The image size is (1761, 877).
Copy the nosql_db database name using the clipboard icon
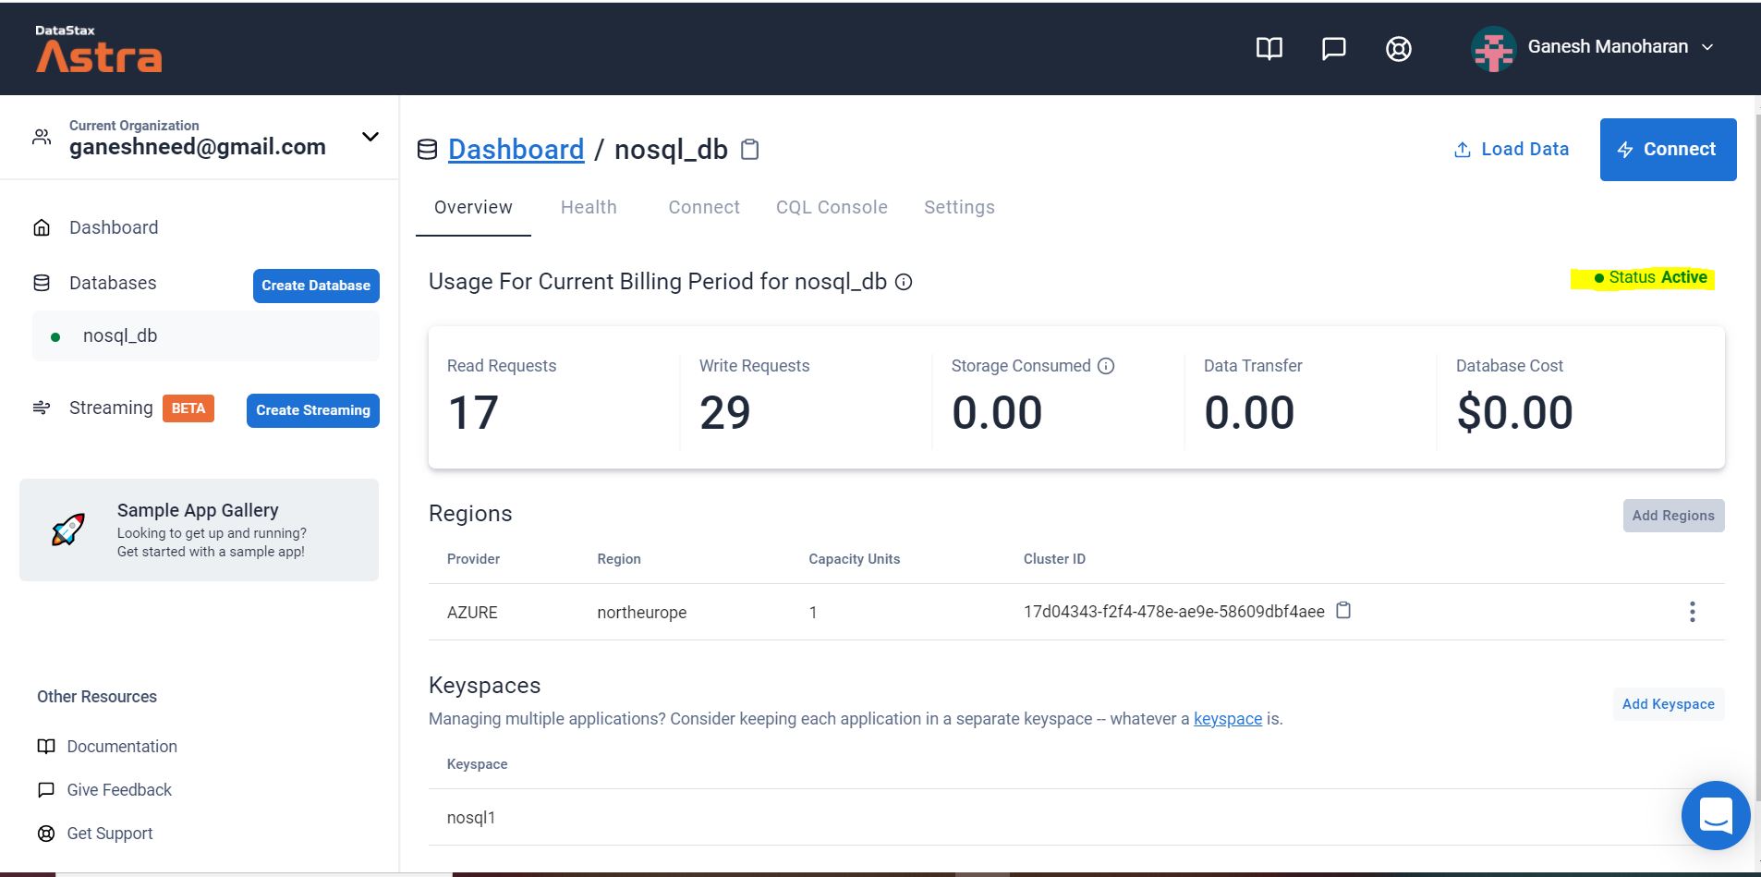tap(749, 149)
